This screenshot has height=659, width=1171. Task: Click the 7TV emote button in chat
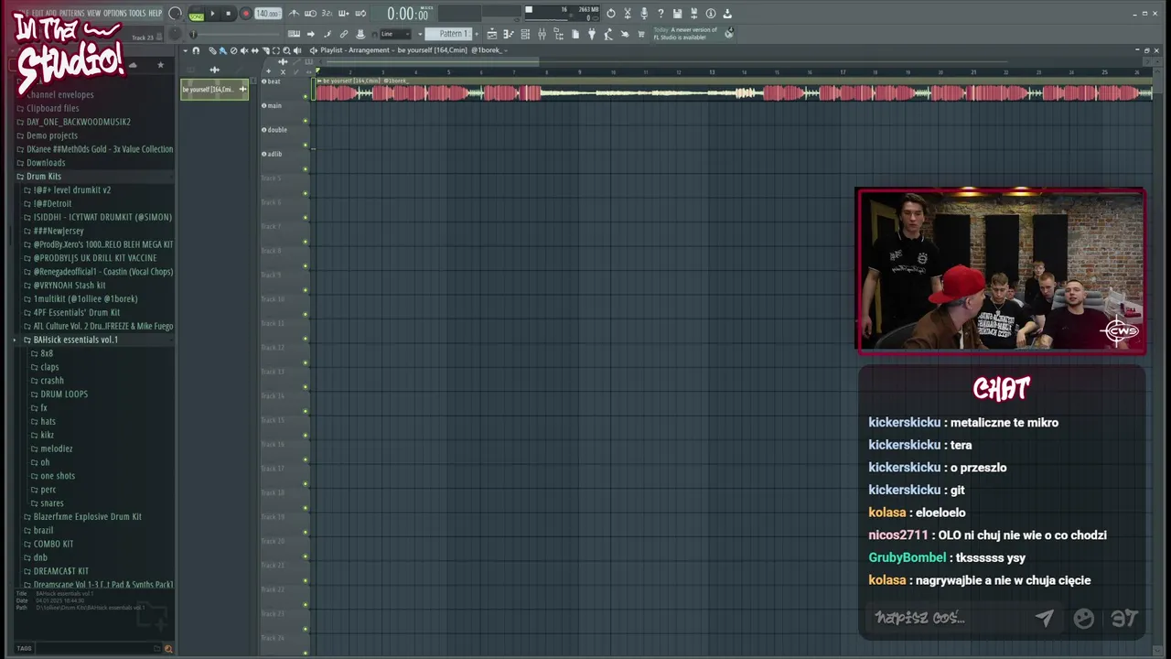pyautogui.click(x=1123, y=619)
